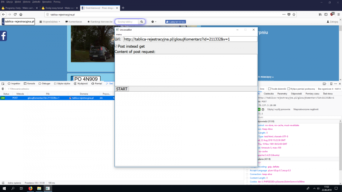The height and width of the screenshot is (192, 342).
Task: Click the site search magnifier button
Action: pyautogui.click(x=142, y=22)
